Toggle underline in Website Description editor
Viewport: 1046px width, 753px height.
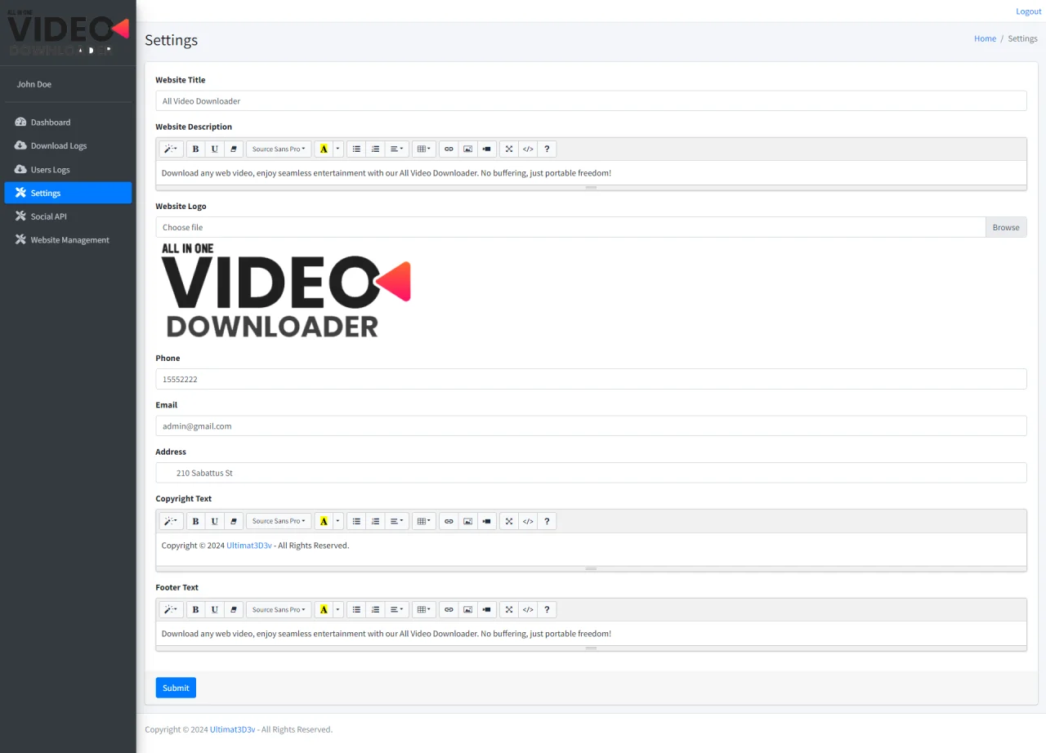214,149
